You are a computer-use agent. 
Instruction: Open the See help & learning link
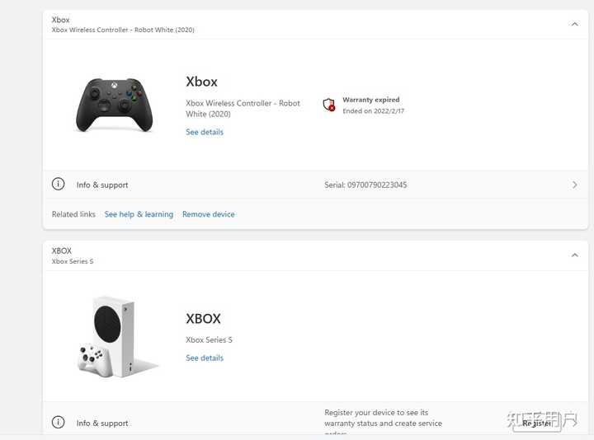coord(139,214)
